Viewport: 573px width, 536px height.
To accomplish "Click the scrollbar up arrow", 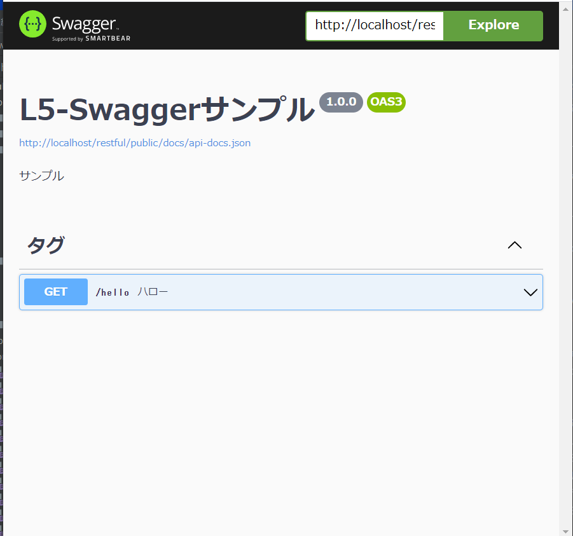I will [566, 9].
